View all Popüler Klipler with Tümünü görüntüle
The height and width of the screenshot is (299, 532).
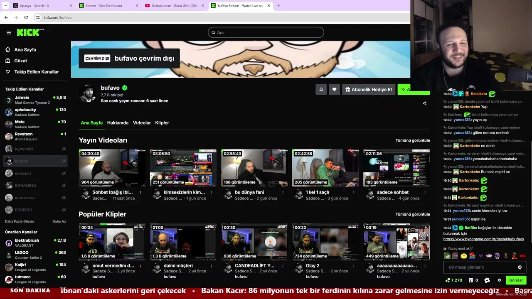point(413,214)
